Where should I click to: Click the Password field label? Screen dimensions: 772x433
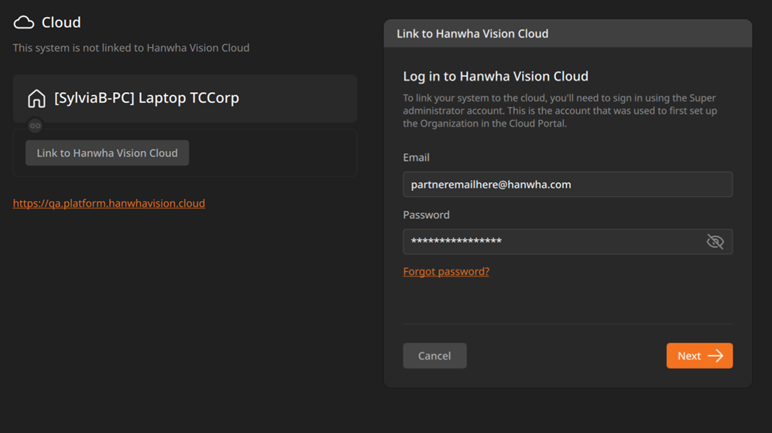[x=427, y=215]
